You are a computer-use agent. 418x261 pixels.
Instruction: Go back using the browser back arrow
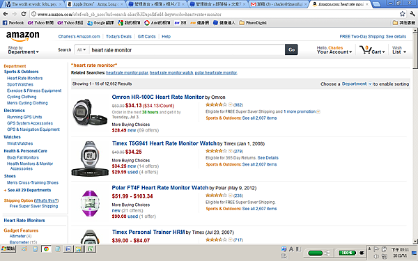[6, 14]
